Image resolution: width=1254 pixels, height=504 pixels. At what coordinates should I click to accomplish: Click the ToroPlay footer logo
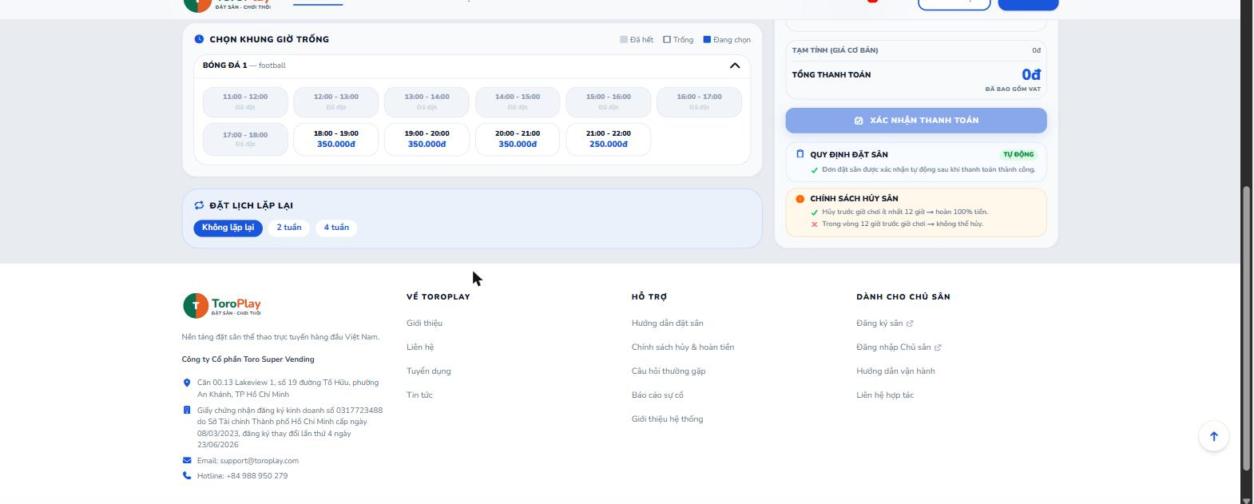click(x=222, y=306)
